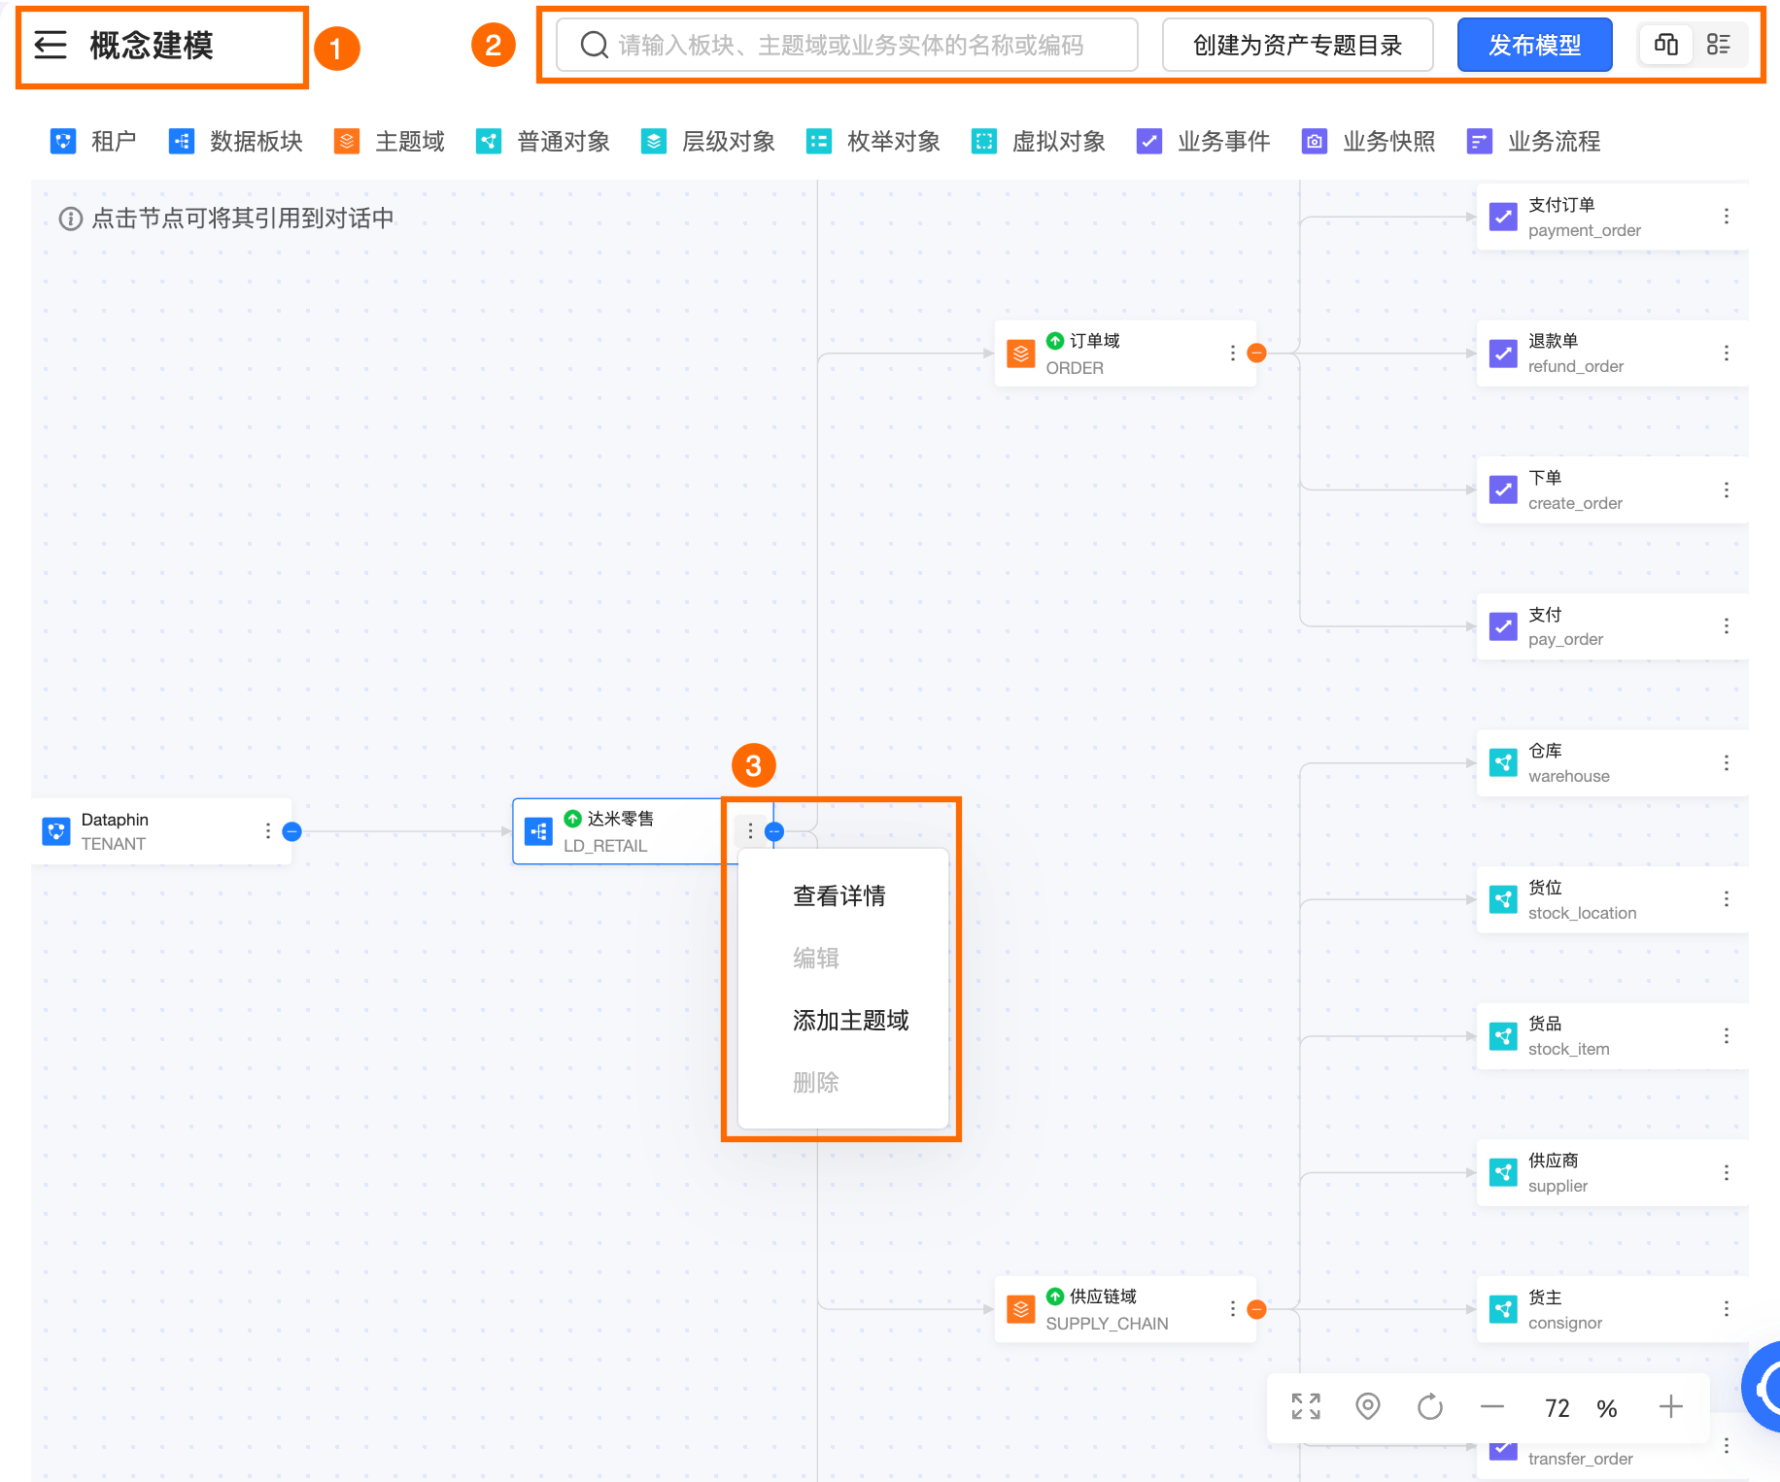Image resolution: width=1780 pixels, height=1482 pixels.
Task: Open more options on 货主 node
Action: click(x=1727, y=1309)
